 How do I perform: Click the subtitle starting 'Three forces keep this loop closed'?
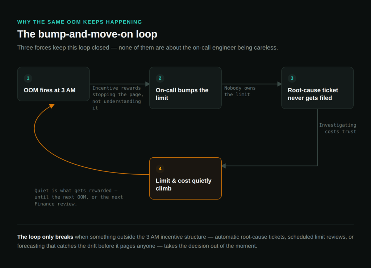(148, 47)
